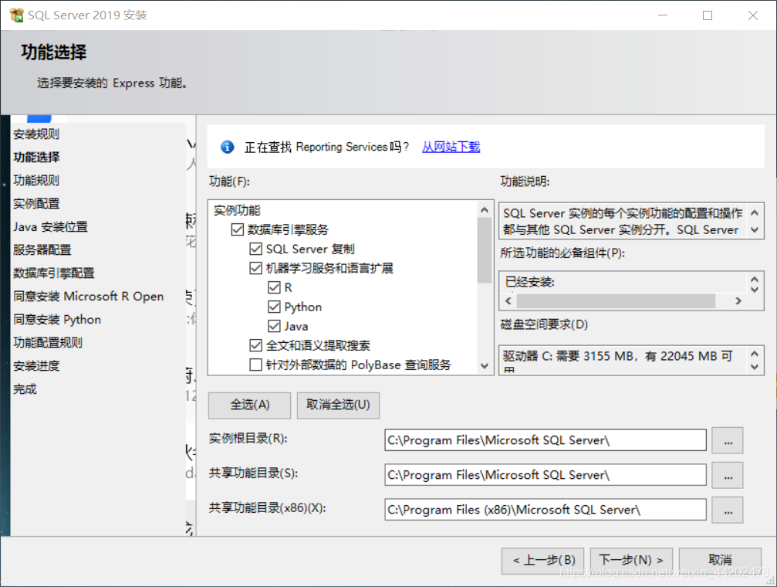Uncheck the Java checkbox
This screenshot has width=777, height=587.
[x=274, y=326]
